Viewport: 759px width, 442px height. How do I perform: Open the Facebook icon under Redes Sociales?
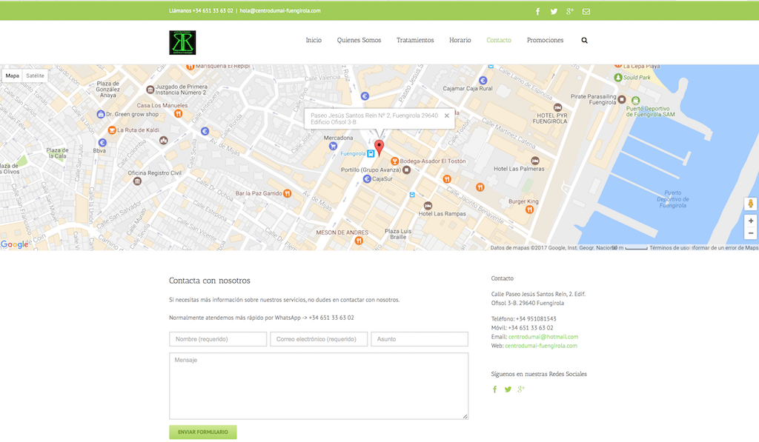pyautogui.click(x=494, y=389)
